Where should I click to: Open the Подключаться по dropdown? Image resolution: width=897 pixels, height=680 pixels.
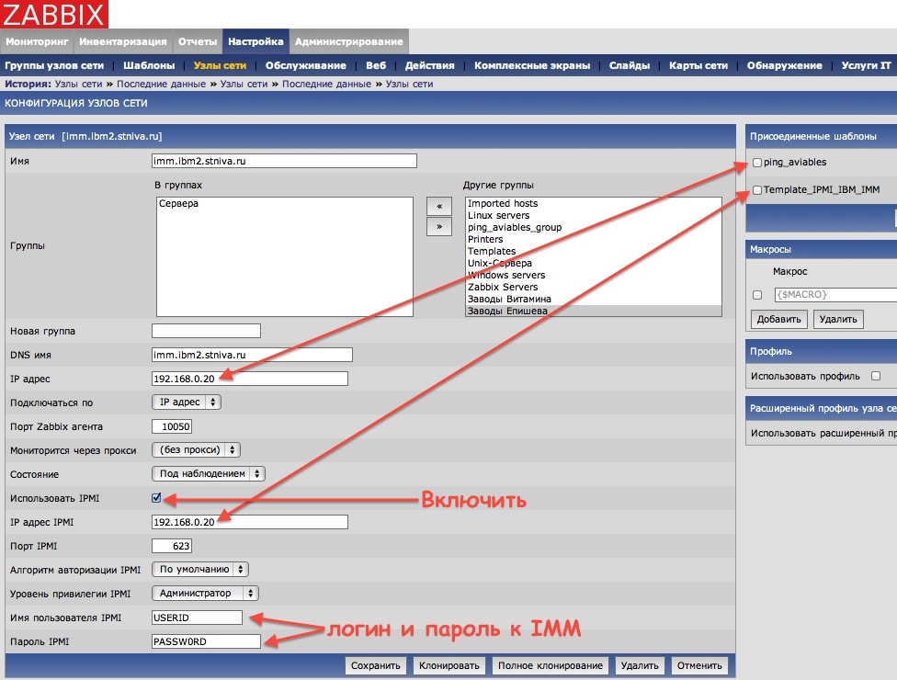tap(186, 402)
